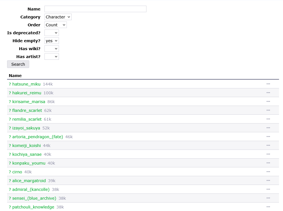Screen dimensions: 283x211
Task: Open the konpaku_youmu tag link
Action: (x=29, y=163)
